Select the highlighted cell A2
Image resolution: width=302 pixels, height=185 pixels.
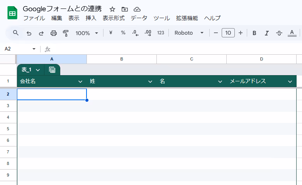point(52,94)
